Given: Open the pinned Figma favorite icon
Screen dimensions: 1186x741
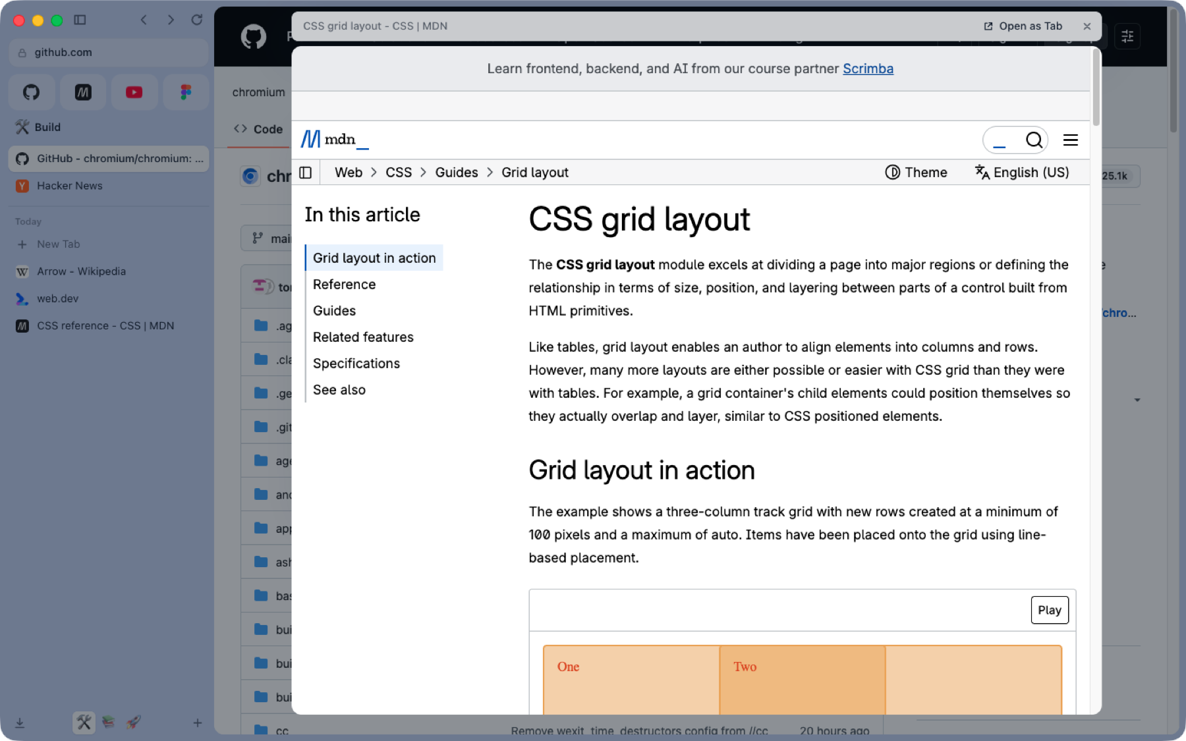Looking at the screenshot, I should [186, 92].
